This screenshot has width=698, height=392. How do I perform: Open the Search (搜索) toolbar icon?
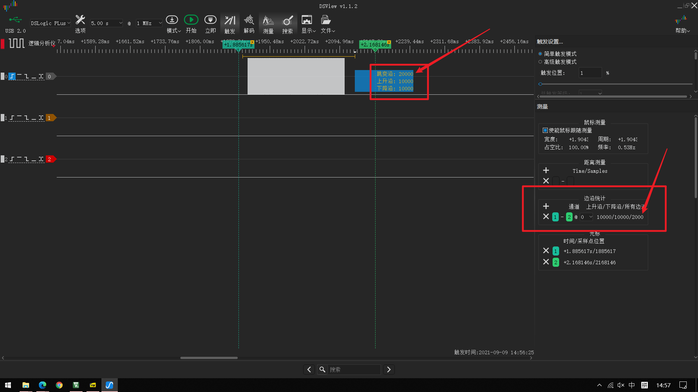point(288,21)
